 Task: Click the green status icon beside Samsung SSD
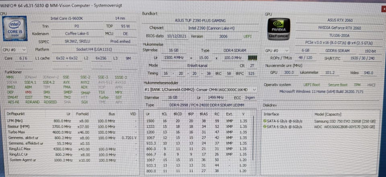265,121
